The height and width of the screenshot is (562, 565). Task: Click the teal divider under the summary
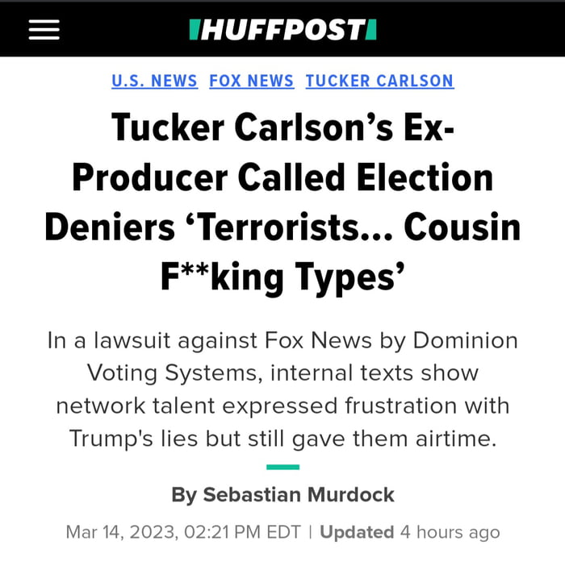pyautogui.click(x=282, y=467)
